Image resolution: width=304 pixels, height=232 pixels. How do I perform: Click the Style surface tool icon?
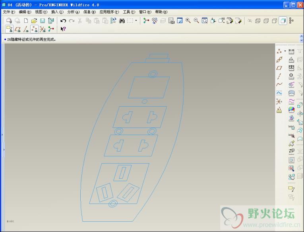pyautogui.click(x=300, y=138)
